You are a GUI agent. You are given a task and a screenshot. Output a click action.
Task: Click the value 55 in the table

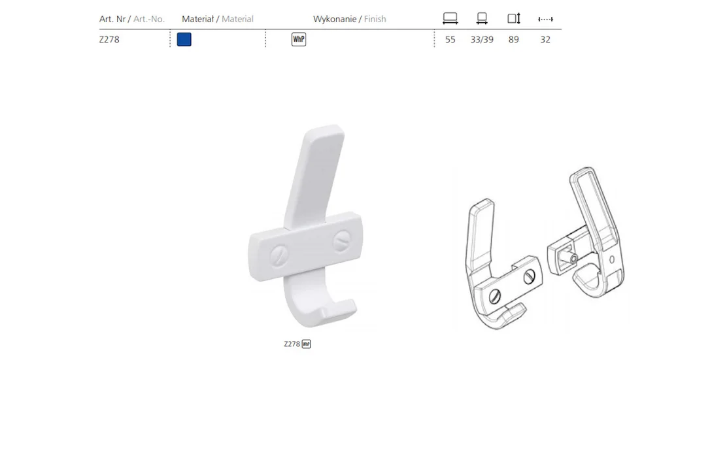pyautogui.click(x=450, y=39)
